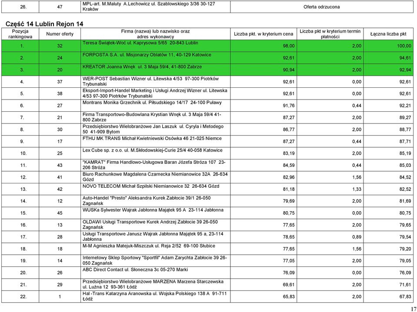Select price points value '90,94'
The width and height of the screenshot is (417, 312).
pos(289,70)
